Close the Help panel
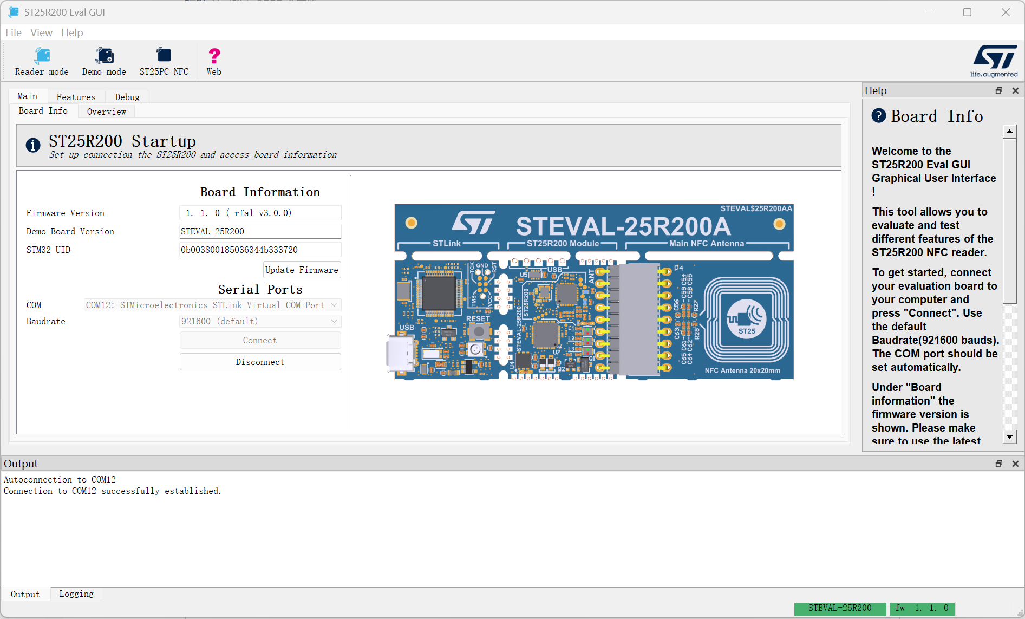1025x619 pixels. pyautogui.click(x=1015, y=90)
